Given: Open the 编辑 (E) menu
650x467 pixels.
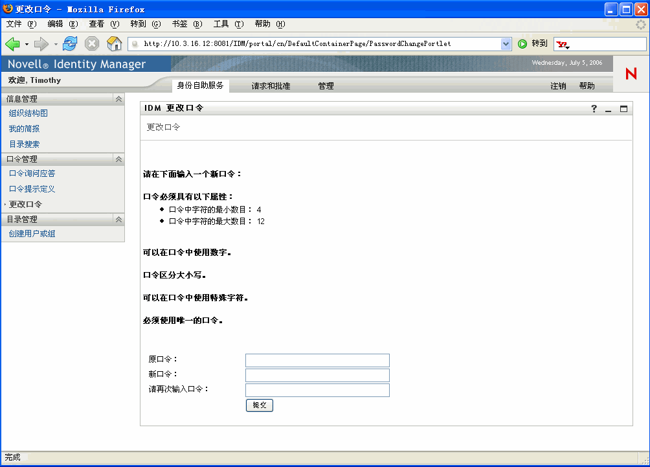Looking at the screenshot, I should coord(63,24).
